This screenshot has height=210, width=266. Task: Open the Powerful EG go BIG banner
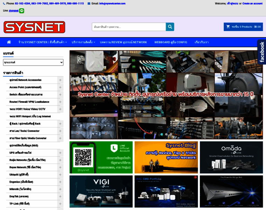point(231,191)
